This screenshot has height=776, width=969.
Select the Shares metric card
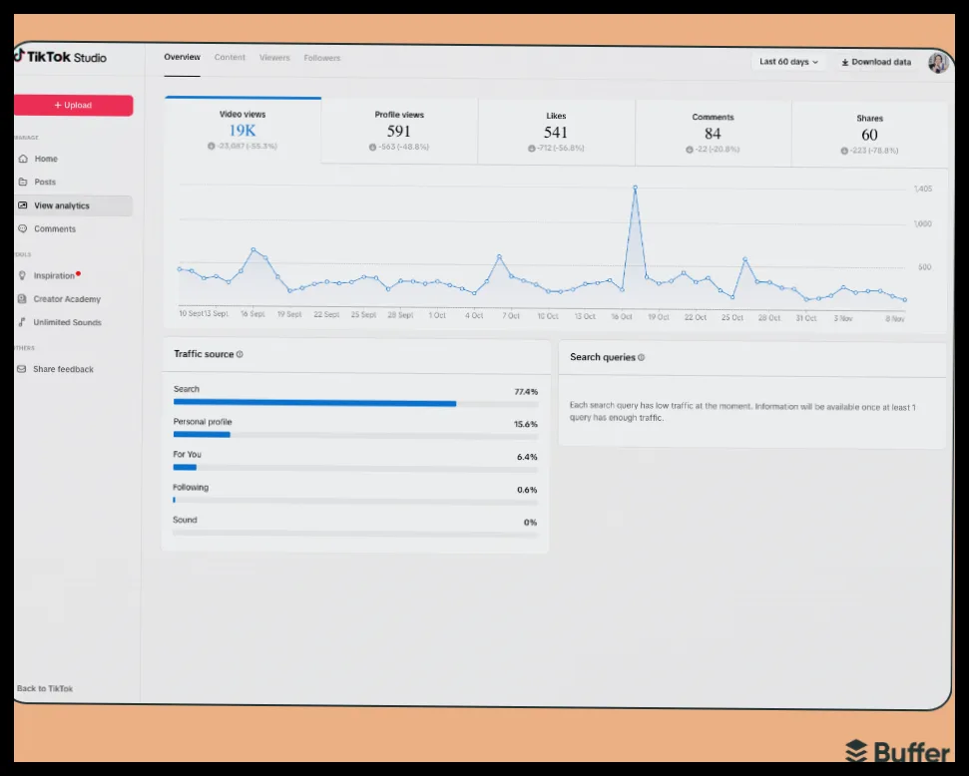(869, 135)
